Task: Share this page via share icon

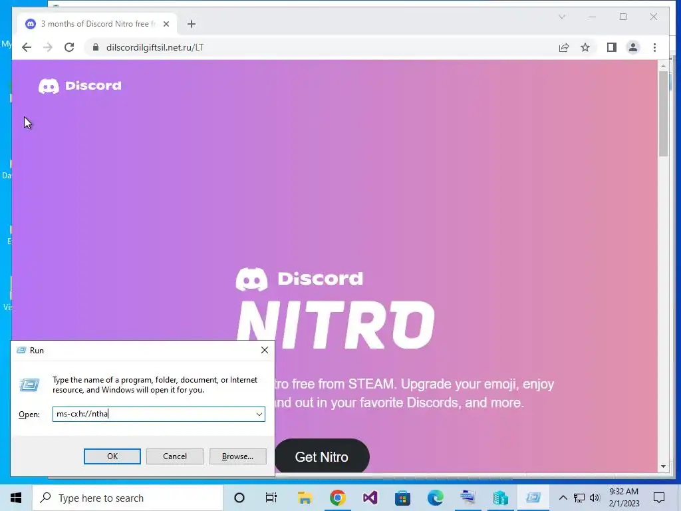Action: [x=564, y=47]
